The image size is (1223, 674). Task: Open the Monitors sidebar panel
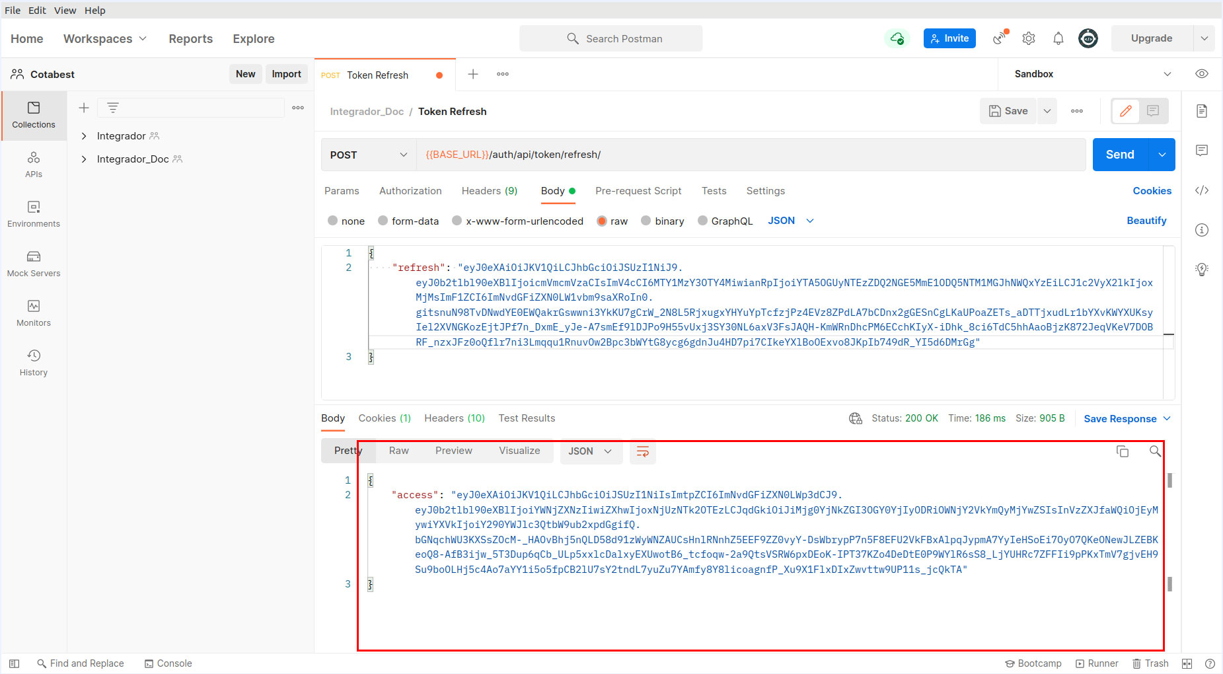tap(34, 313)
